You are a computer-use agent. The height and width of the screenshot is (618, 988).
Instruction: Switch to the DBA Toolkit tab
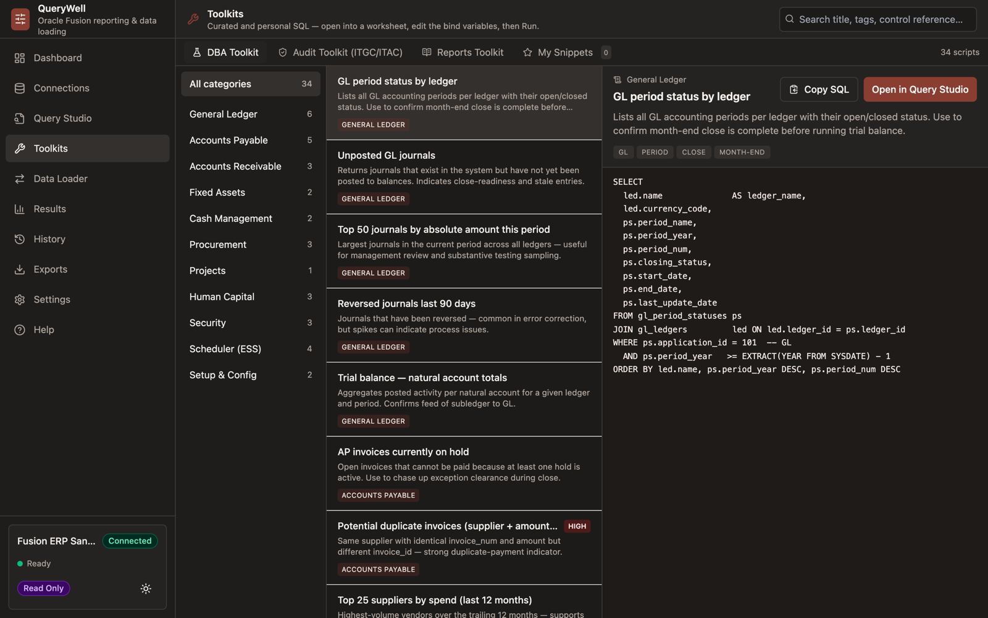pyautogui.click(x=225, y=53)
